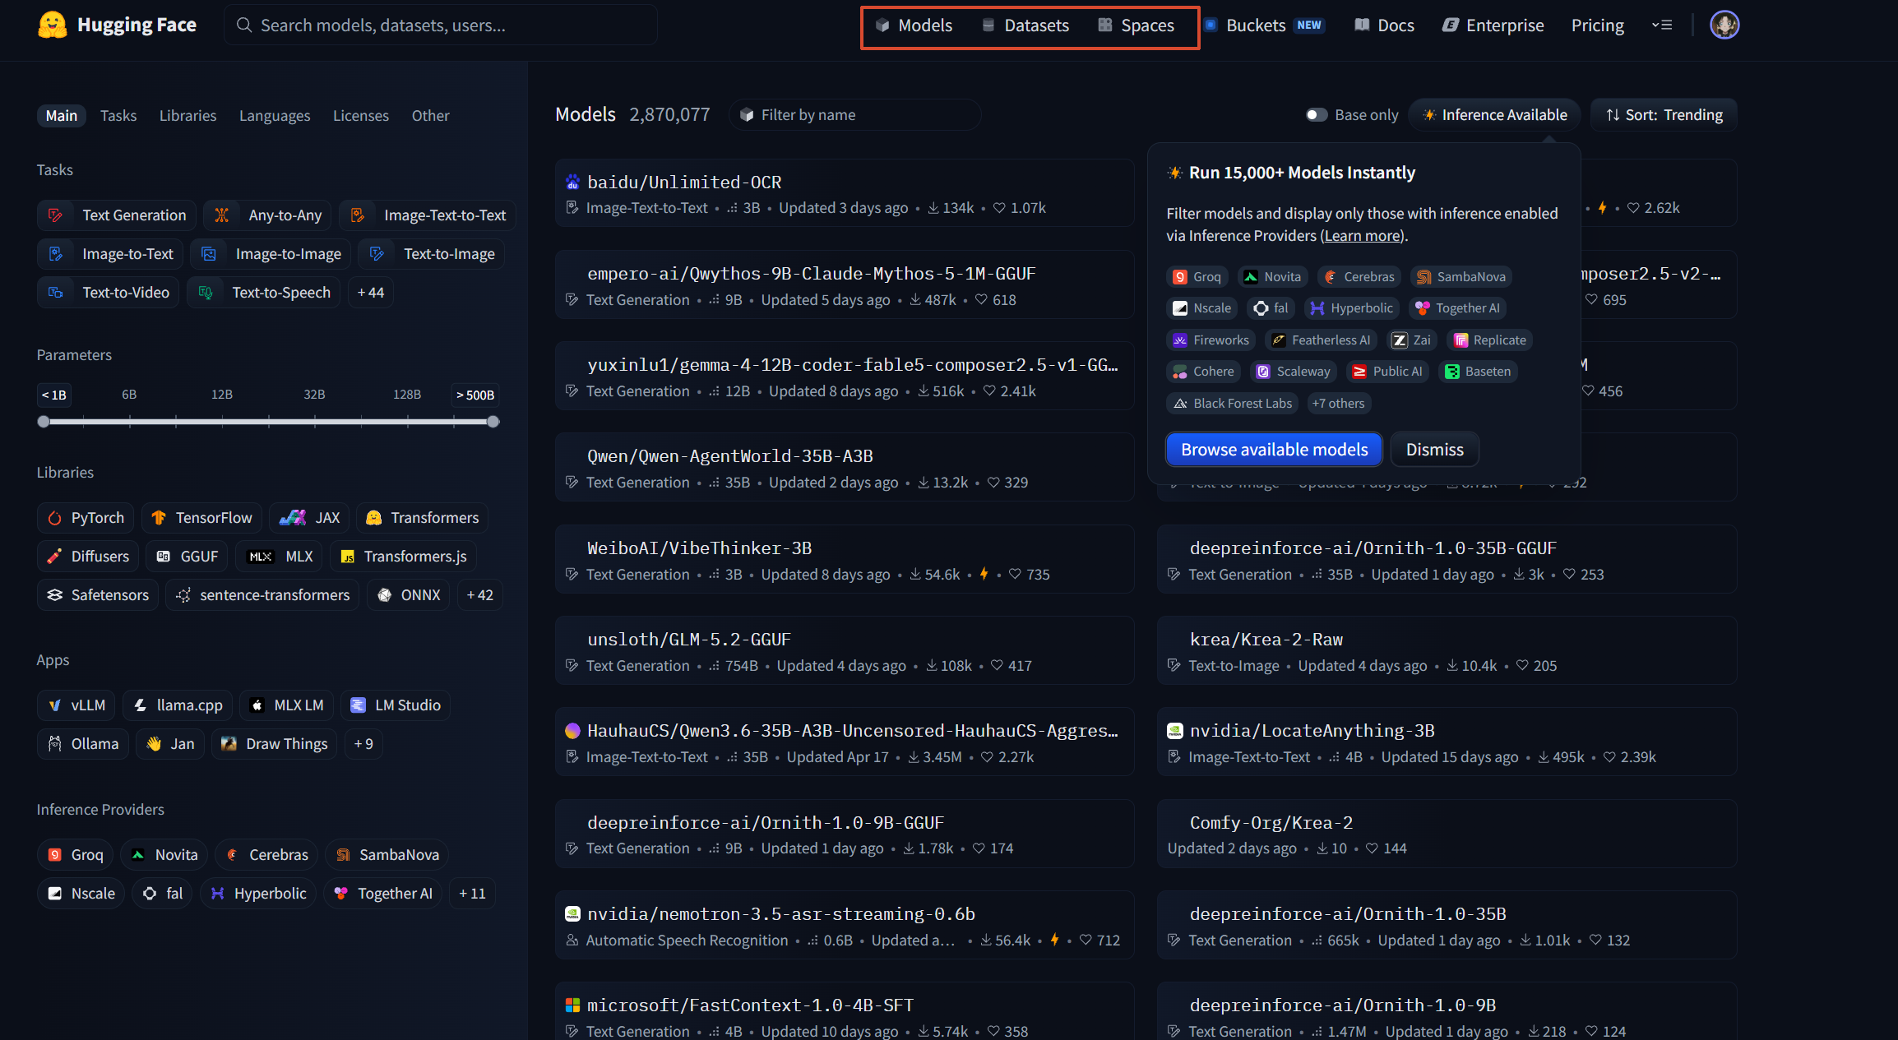
Task: Open the Spaces navigation item
Action: point(1136,25)
